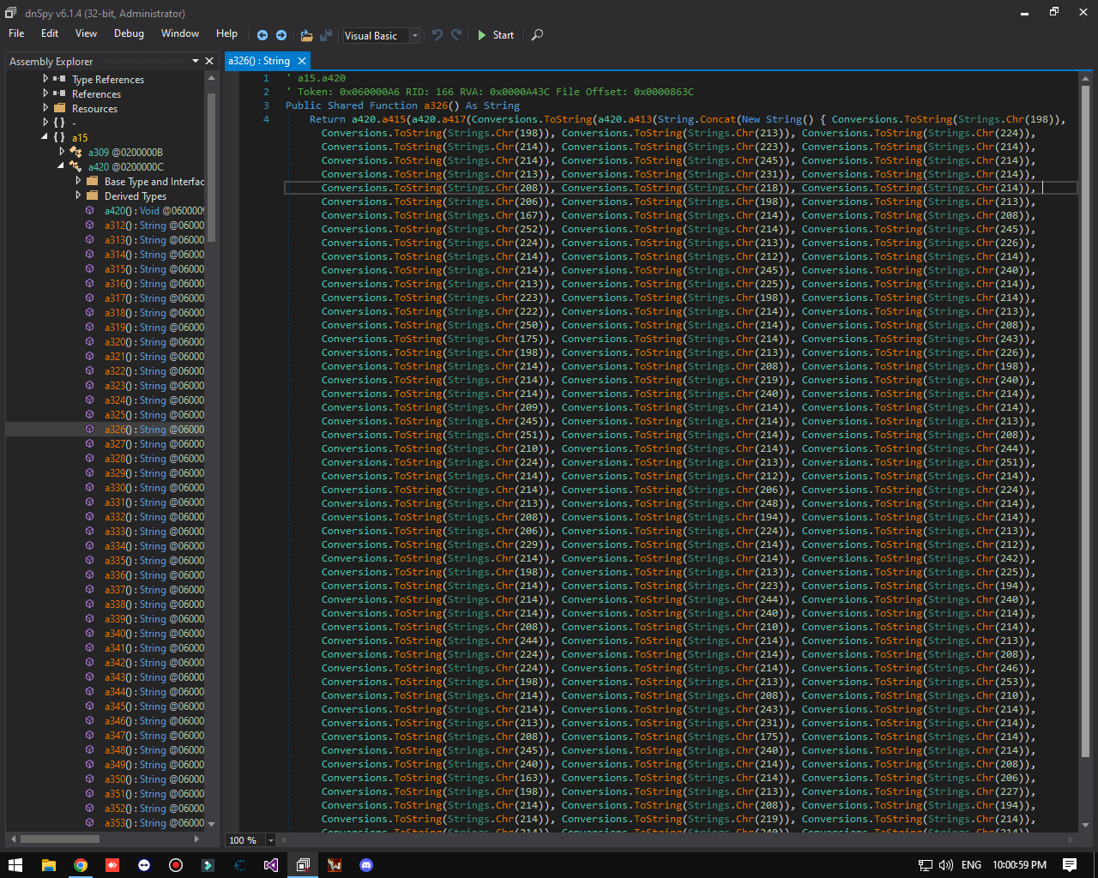Click the Redo toolbar icon
1098x878 pixels.
pyautogui.click(x=456, y=35)
